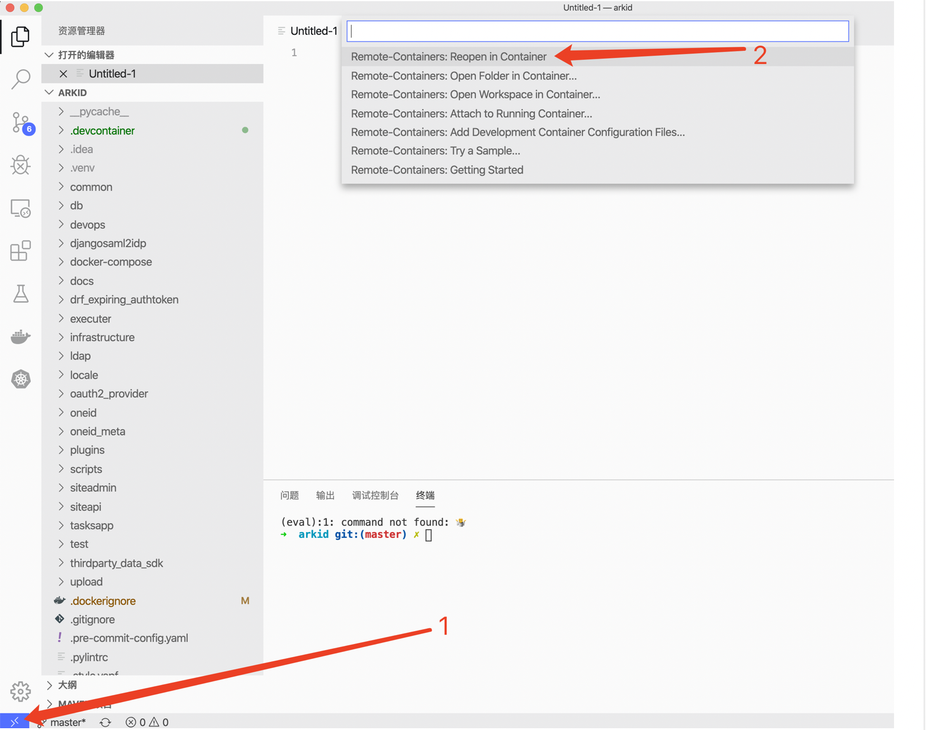The image size is (926, 730).
Task: Expand the common folder
Action: coord(152,187)
